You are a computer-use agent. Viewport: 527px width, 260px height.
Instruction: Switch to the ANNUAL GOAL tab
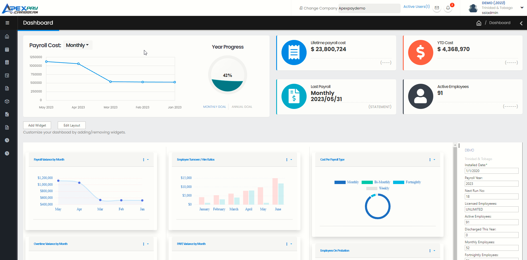[x=242, y=107]
